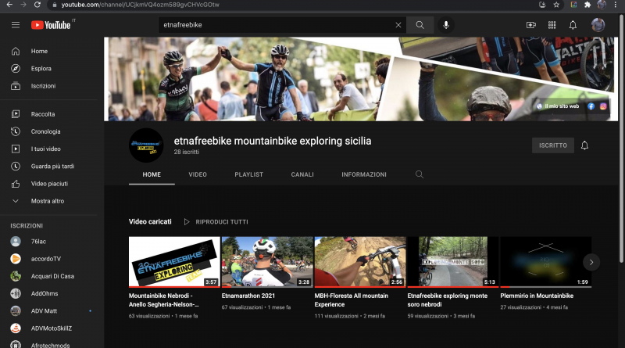The height and width of the screenshot is (348, 625).
Task: Click the ISCRITTO subscribed button
Action: tap(553, 145)
